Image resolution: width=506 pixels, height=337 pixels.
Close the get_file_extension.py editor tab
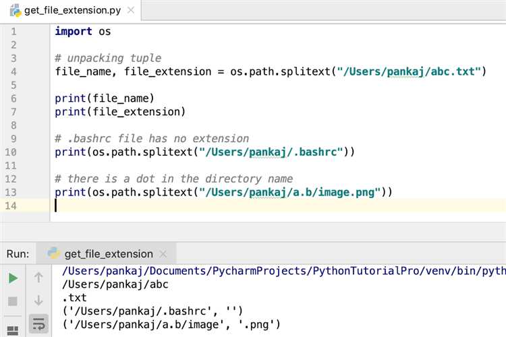click(136, 12)
